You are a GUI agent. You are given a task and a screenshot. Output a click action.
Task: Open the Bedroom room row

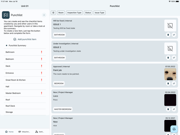25,59
